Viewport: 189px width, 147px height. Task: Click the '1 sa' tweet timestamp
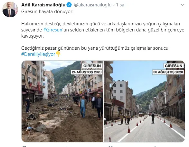tap(120, 5)
